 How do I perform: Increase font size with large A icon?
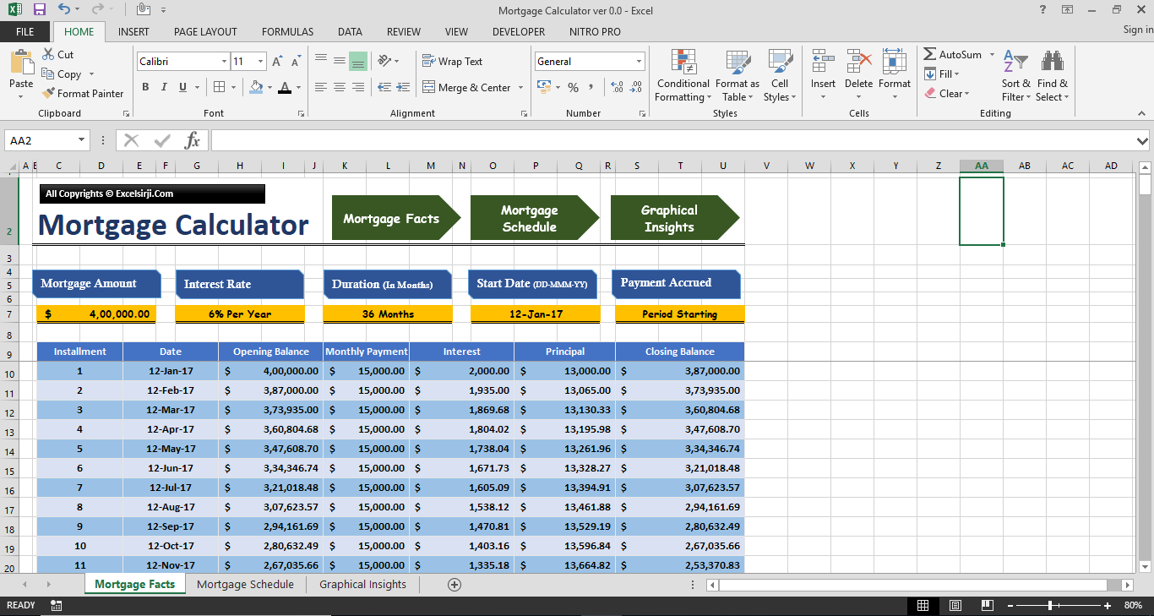tap(279, 62)
